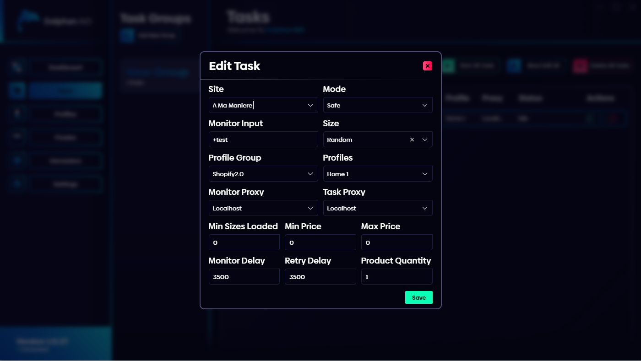This screenshot has height=361, width=641.
Task: Open the Mode dropdown set to Safe
Action: pyautogui.click(x=377, y=105)
